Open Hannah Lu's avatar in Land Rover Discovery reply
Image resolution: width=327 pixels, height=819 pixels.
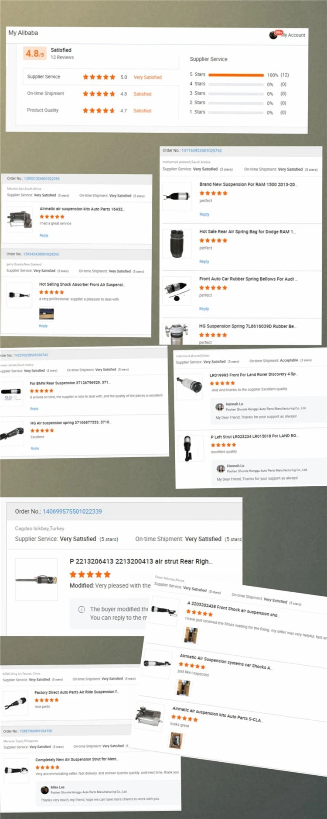click(220, 407)
